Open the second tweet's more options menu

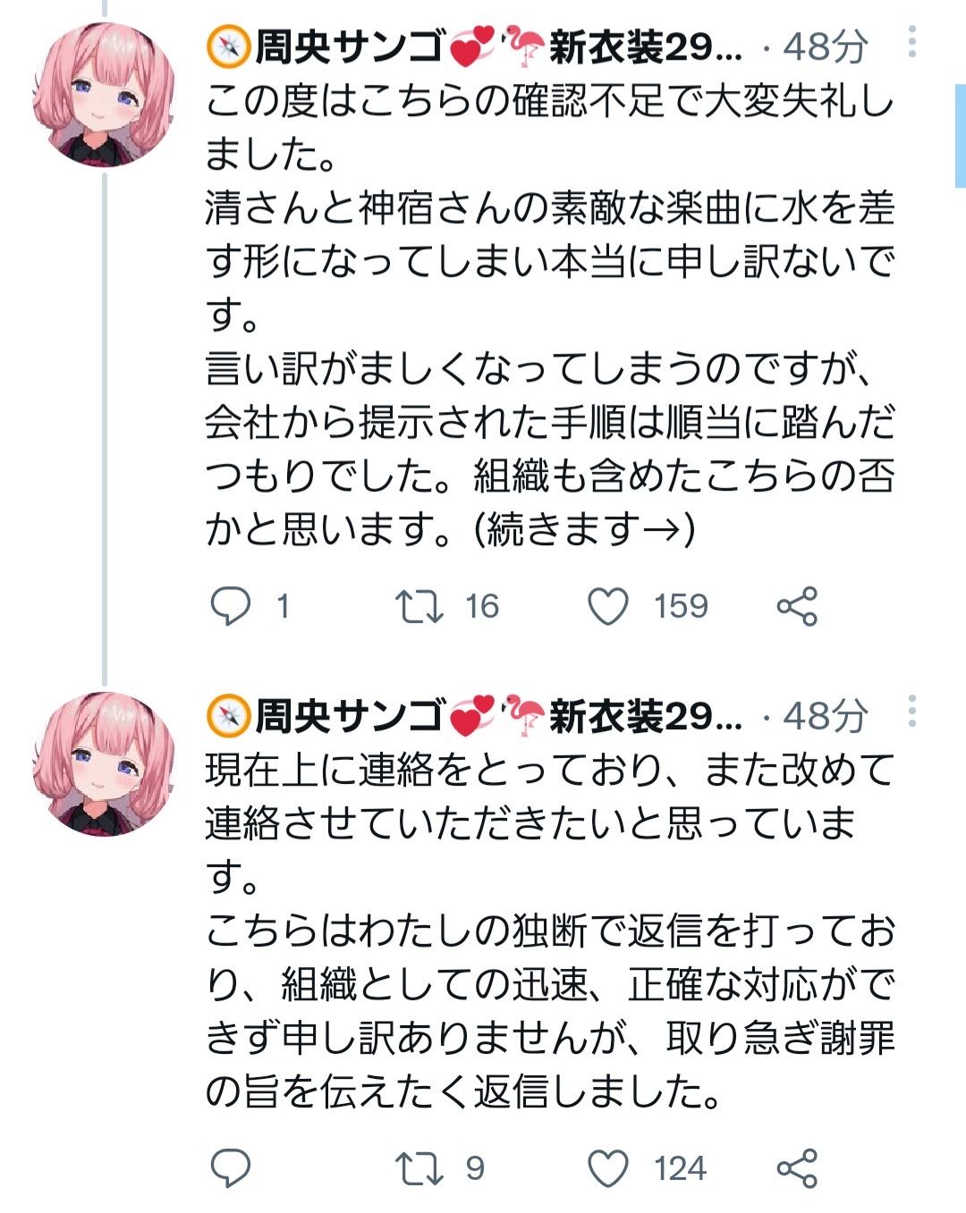tap(911, 712)
